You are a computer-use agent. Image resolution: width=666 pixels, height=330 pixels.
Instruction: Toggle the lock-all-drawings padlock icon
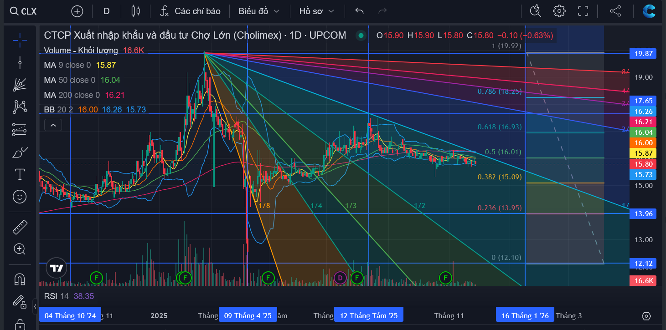click(20, 324)
